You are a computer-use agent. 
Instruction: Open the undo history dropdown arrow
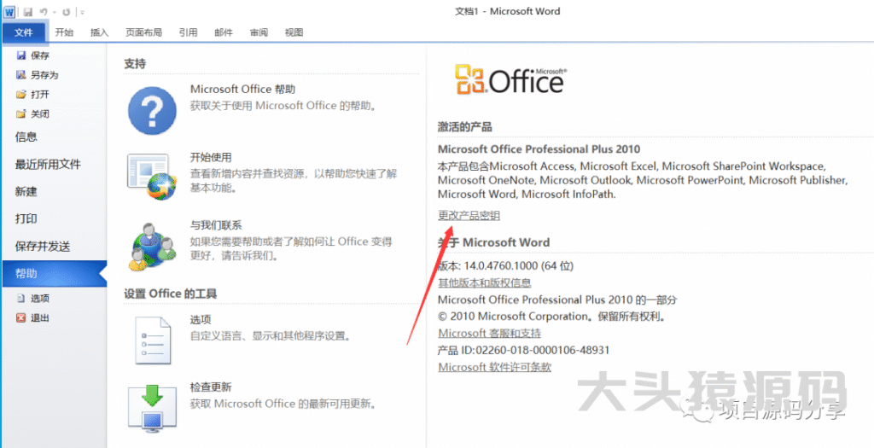tap(54, 12)
